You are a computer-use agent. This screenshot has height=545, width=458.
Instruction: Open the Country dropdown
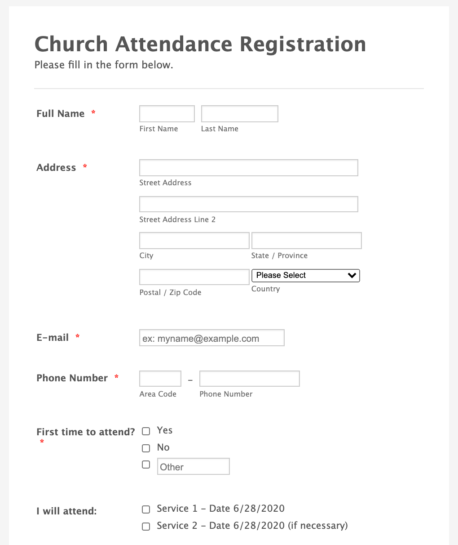click(x=306, y=276)
